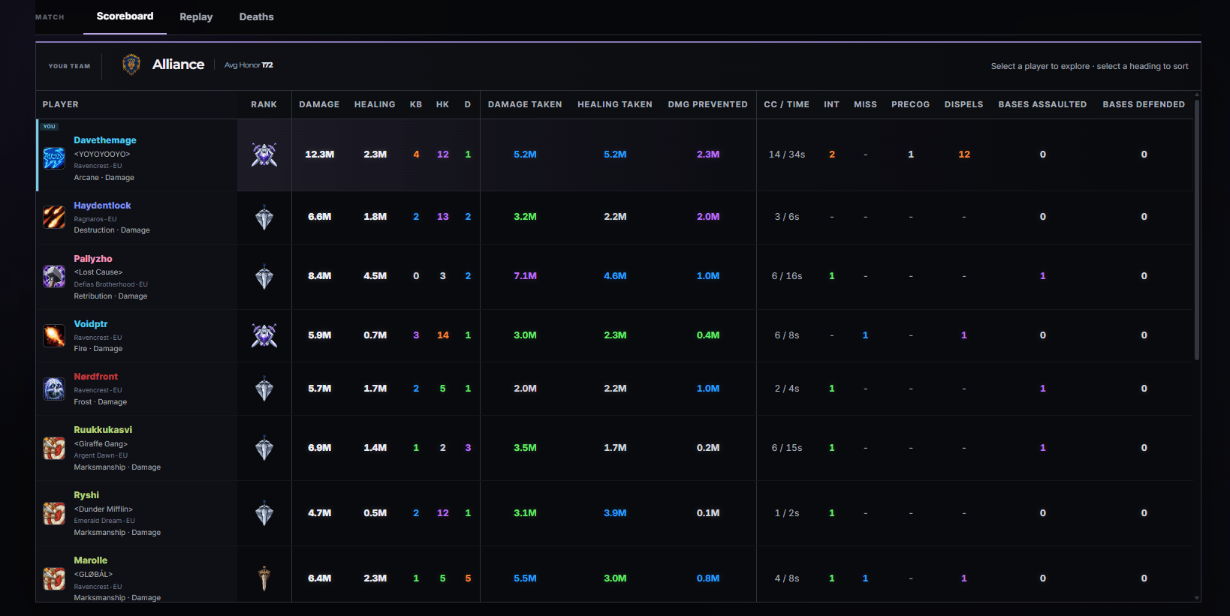Viewport: 1230px width, 616px height.
Task: Click the scoreboard vertical scrollbar
Action: click(1197, 229)
